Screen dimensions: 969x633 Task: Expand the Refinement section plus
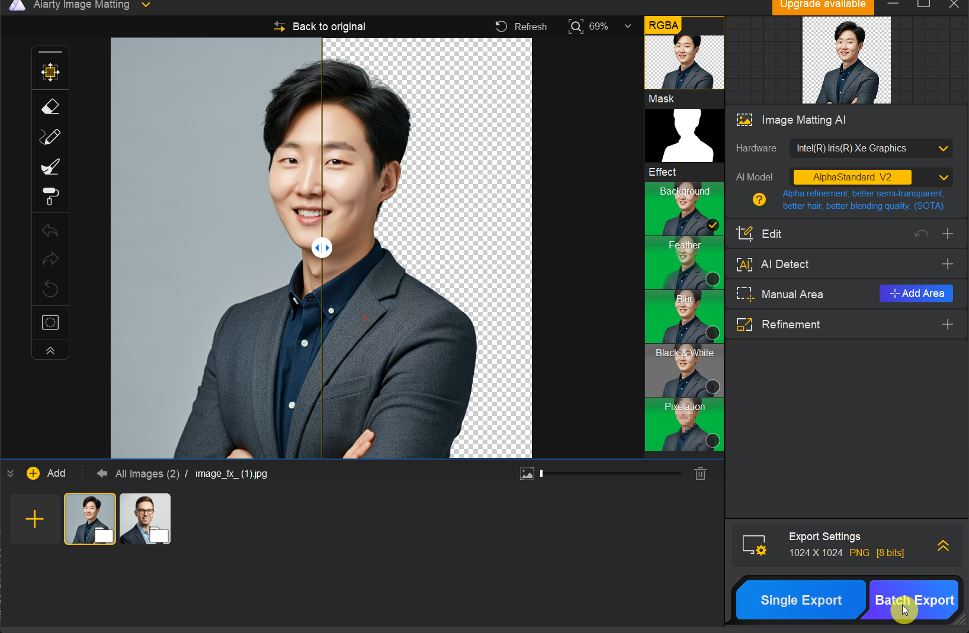tap(948, 324)
